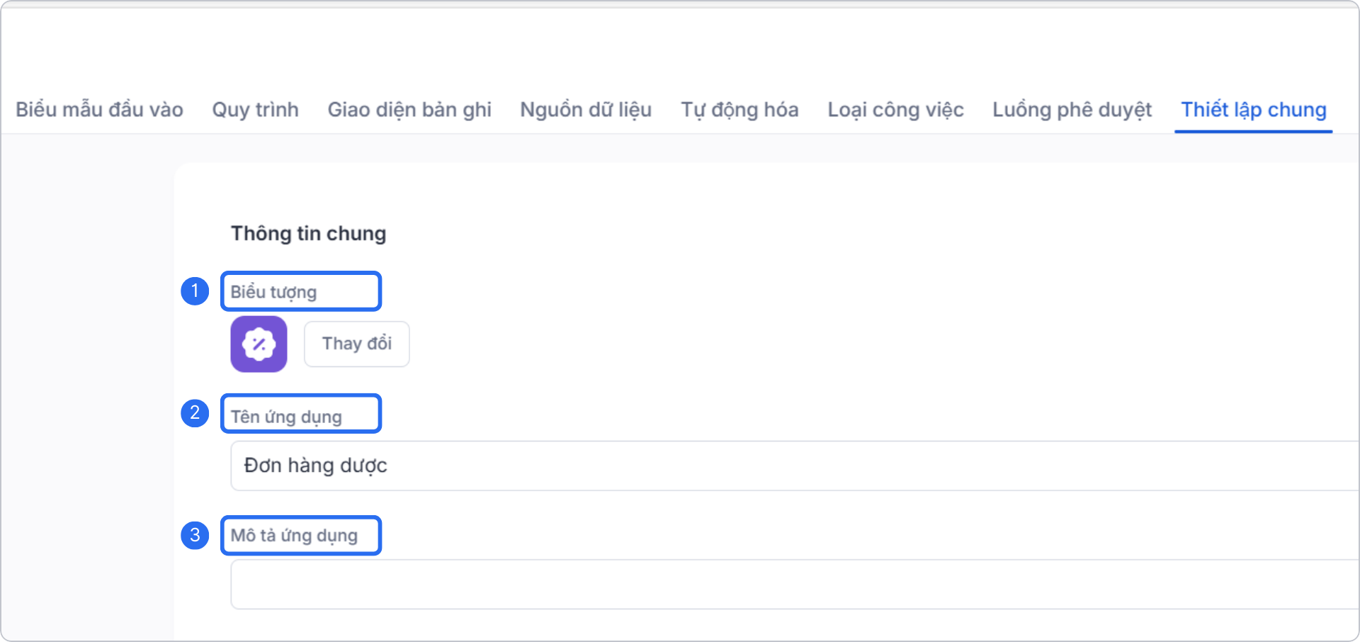
Task: Click the 'Mô tả ứng dụng' label
Action: (x=294, y=536)
